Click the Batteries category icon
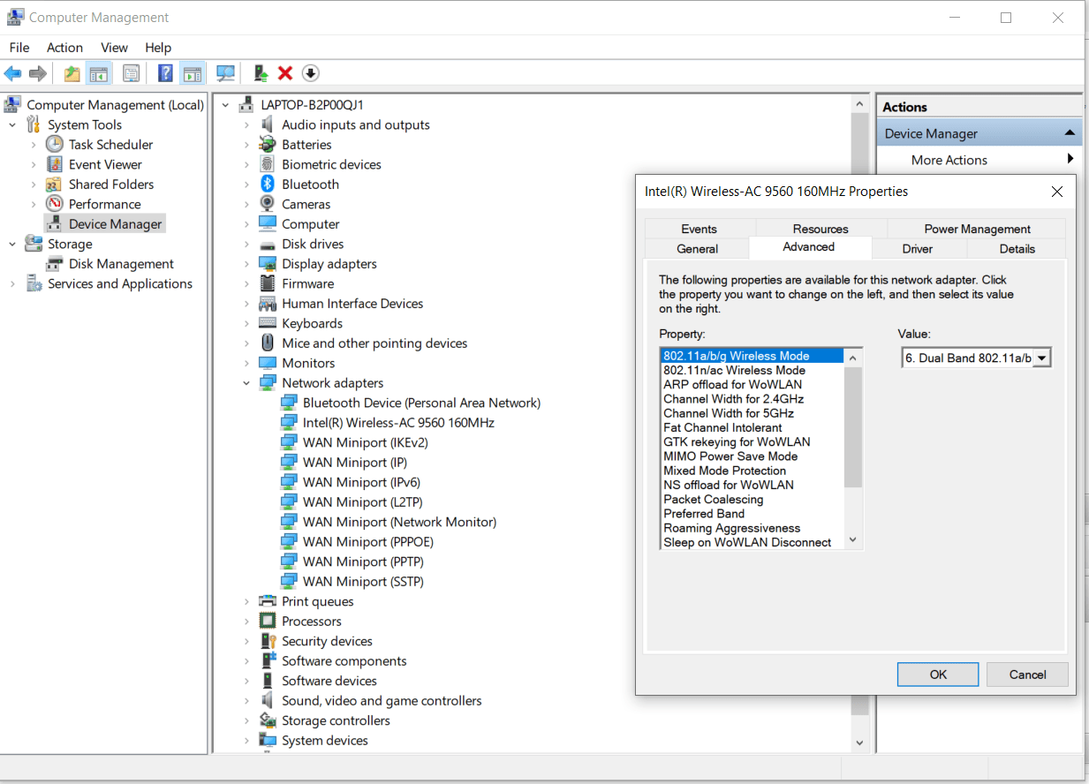Image resolution: width=1089 pixels, height=784 pixels. tap(268, 145)
